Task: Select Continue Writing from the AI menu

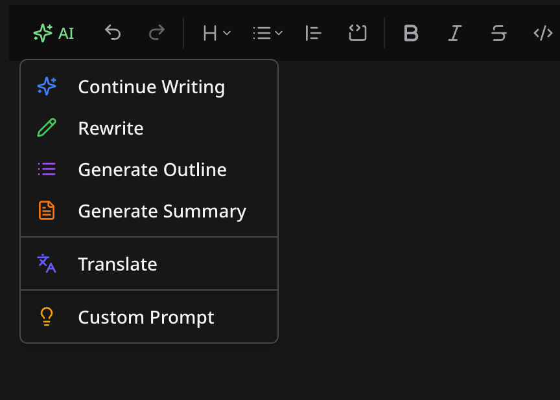Action: pyautogui.click(x=151, y=86)
